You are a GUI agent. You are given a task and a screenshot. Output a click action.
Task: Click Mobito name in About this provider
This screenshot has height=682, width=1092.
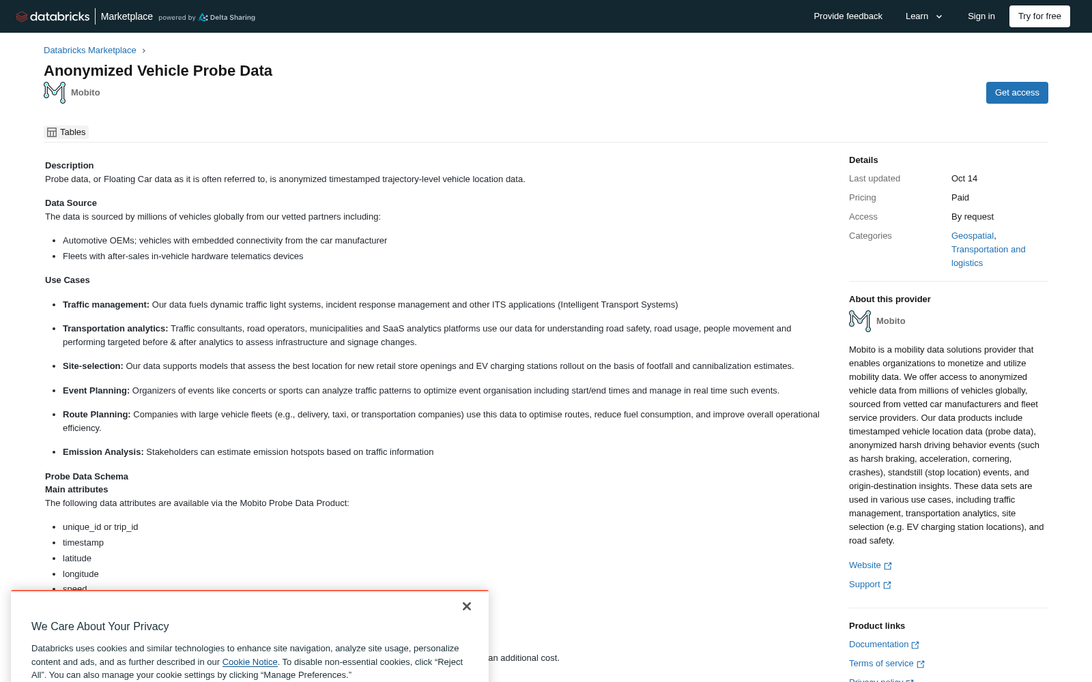tap(891, 321)
